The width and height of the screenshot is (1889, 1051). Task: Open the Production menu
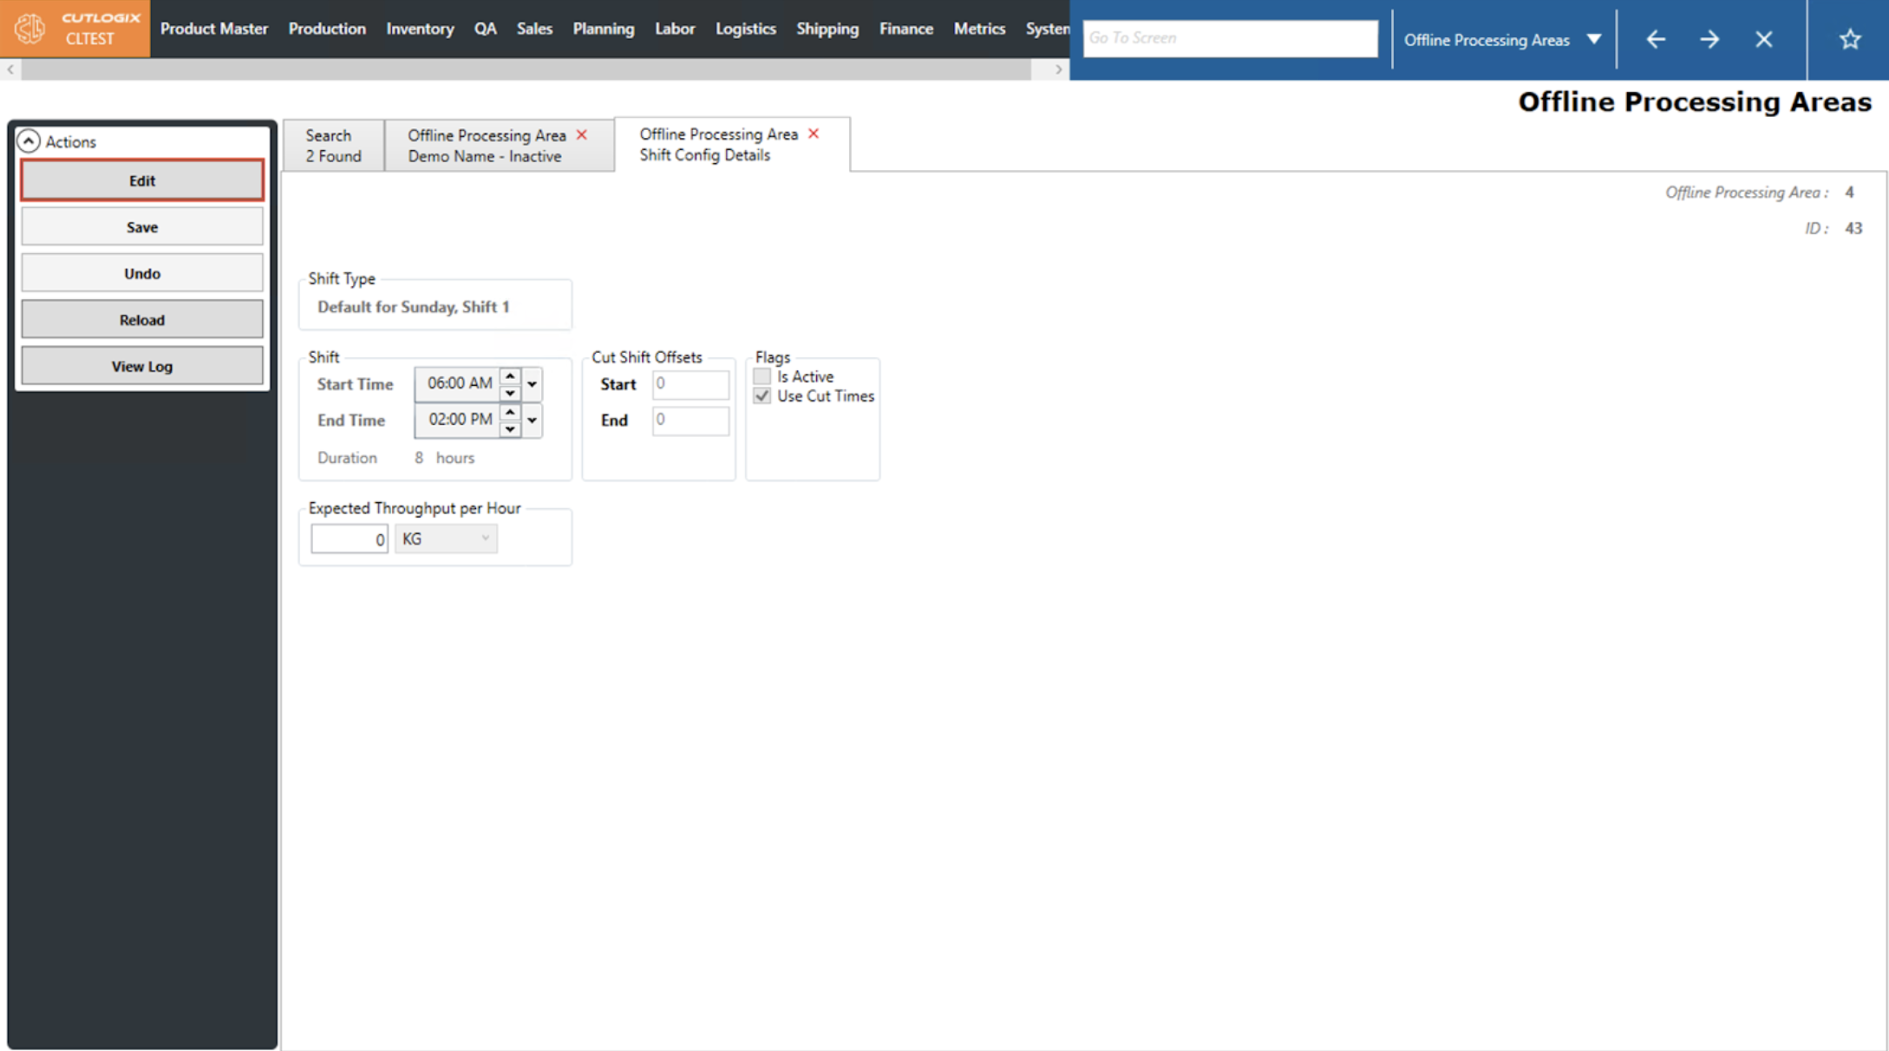coord(327,29)
